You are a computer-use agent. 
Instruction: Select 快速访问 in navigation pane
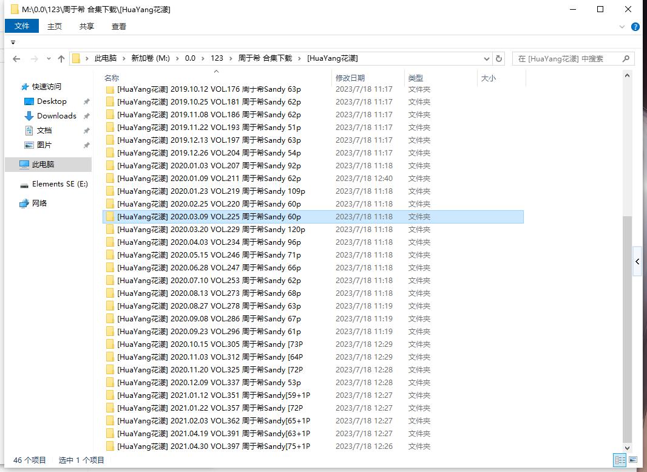coord(47,87)
